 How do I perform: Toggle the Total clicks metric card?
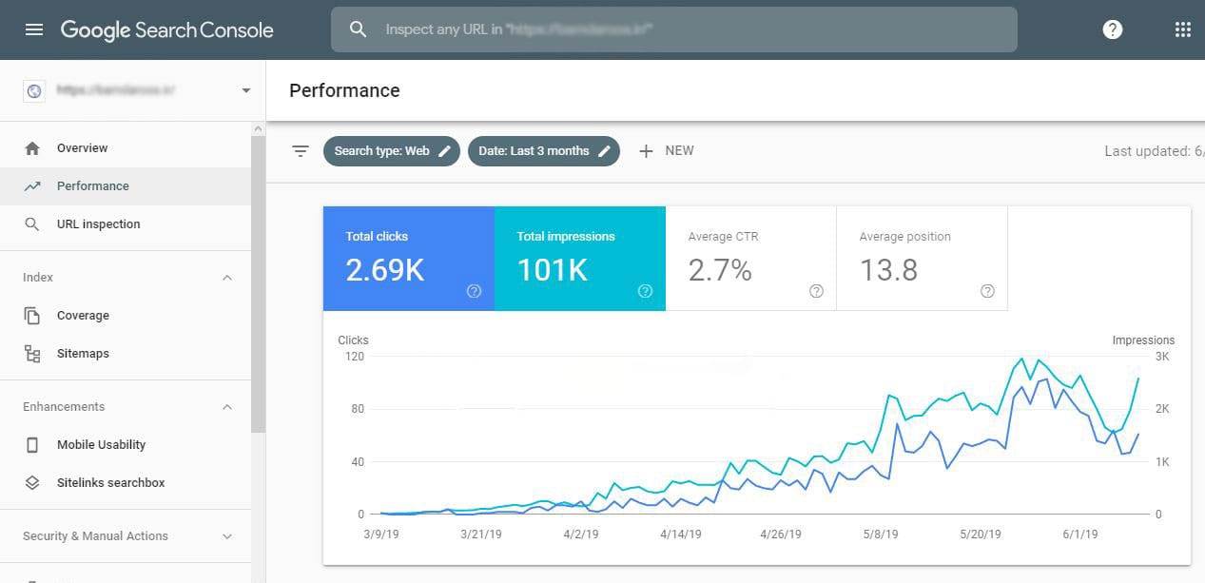click(408, 259)
